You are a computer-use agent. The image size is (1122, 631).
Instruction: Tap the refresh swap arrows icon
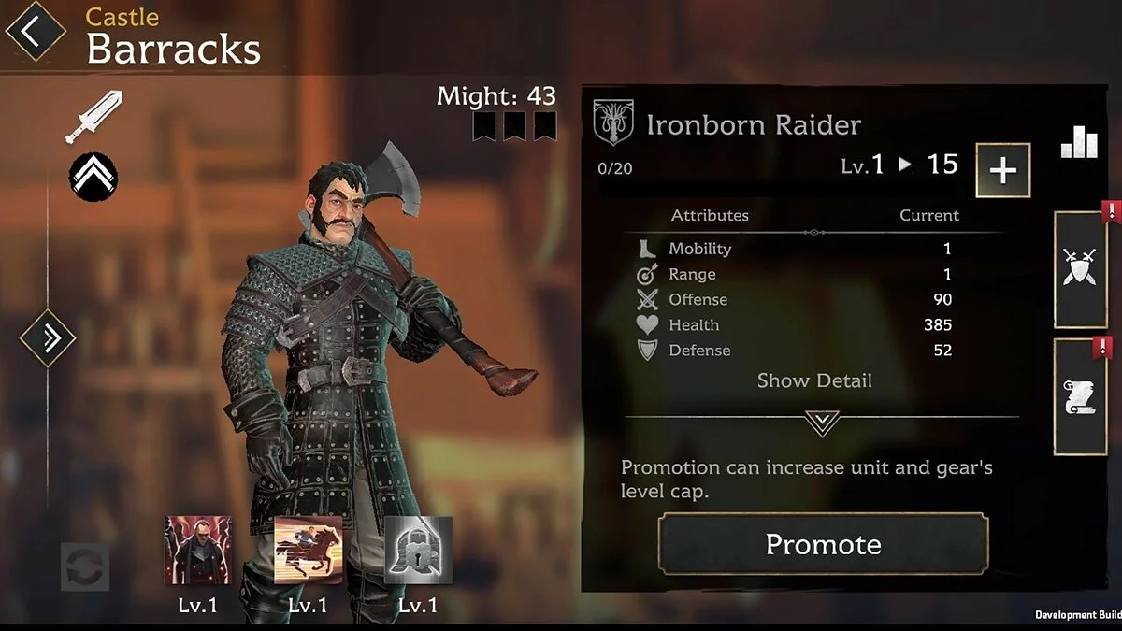click(85, 566)
